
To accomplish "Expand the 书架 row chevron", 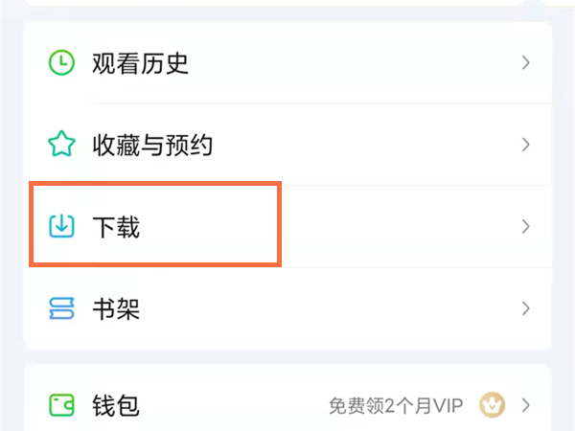I will pos(525,308).
